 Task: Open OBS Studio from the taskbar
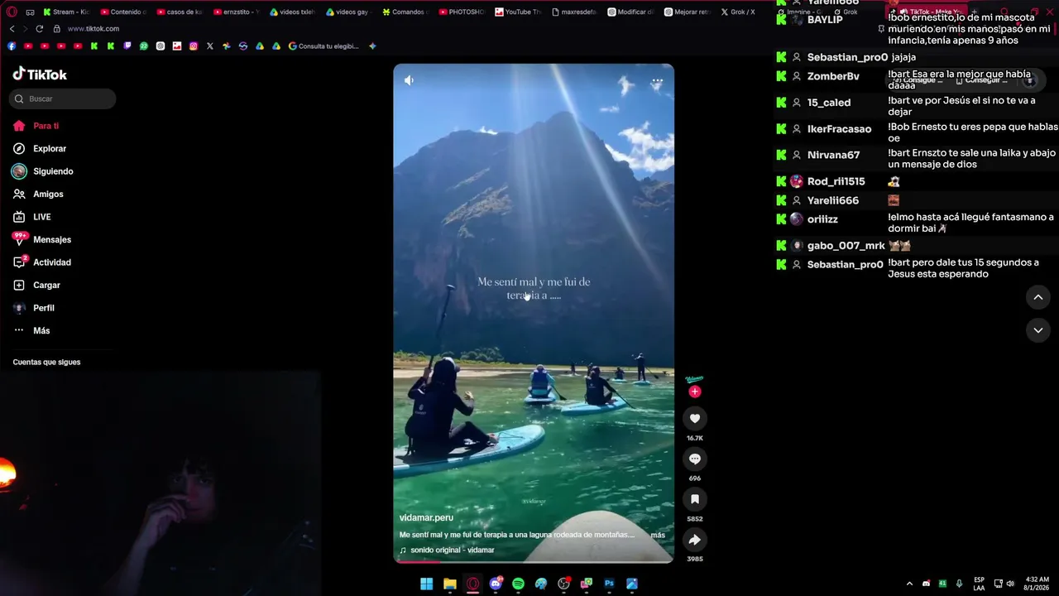pos(563,584)
